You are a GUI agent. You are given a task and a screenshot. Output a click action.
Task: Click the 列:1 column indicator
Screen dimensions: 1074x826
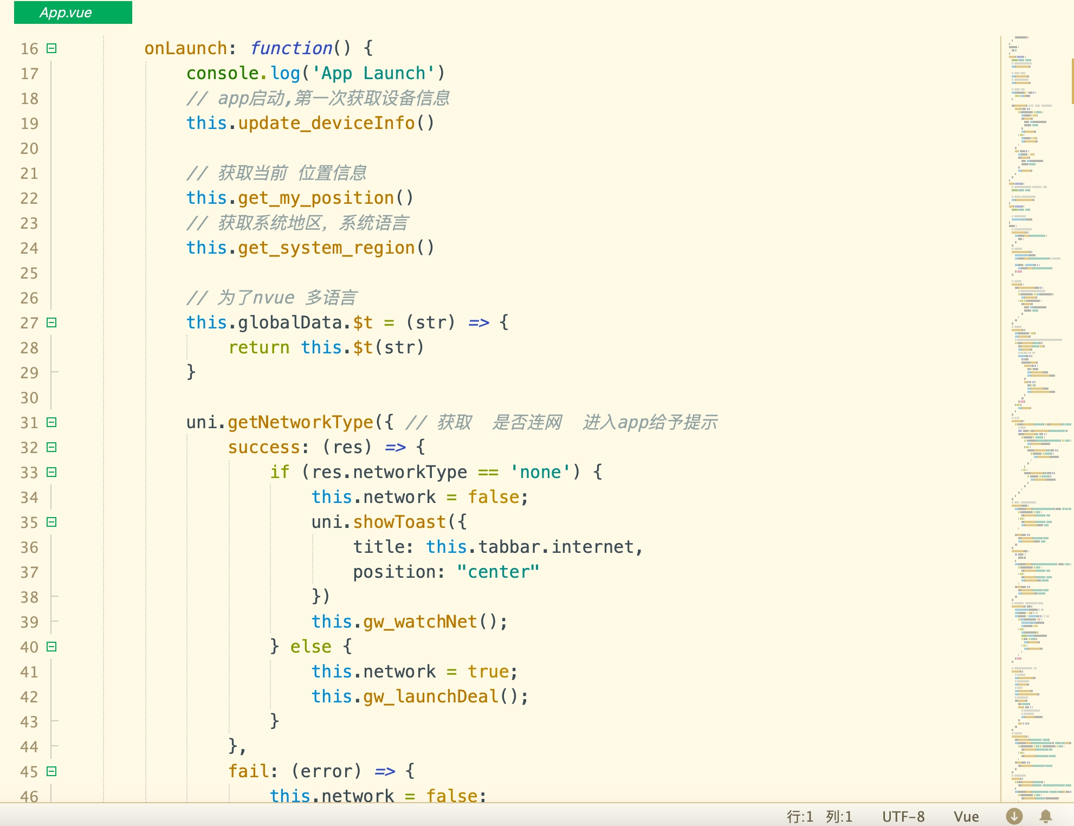click(x=839, y=817)
